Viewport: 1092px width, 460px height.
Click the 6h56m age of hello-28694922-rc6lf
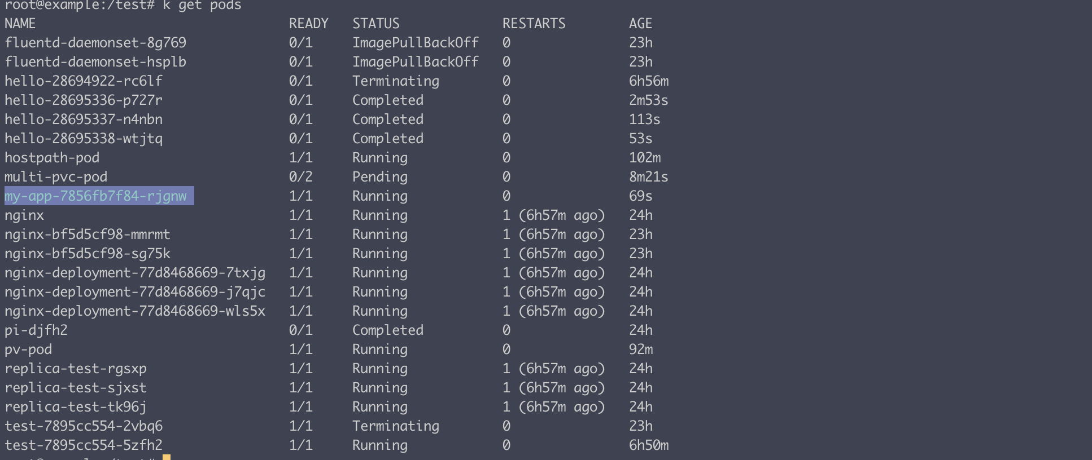(x=648, y=81)
